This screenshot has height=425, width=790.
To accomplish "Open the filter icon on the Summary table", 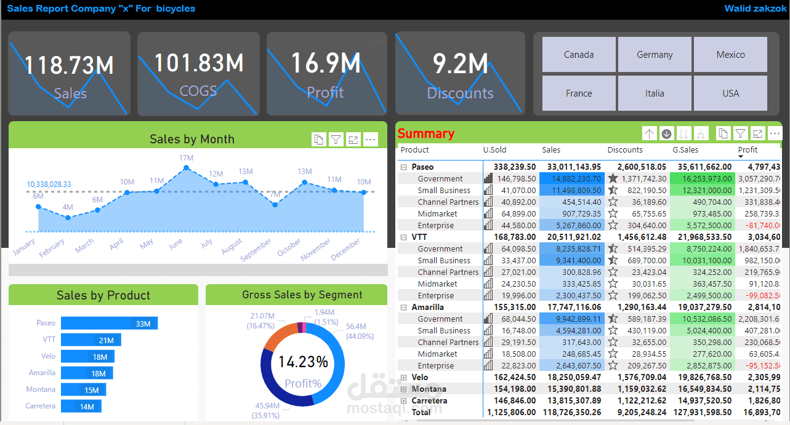I will (740, 133).
